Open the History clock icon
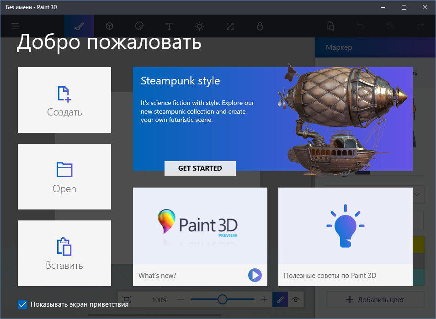Viewport: 436px width, 319px height. pos(390,26)
